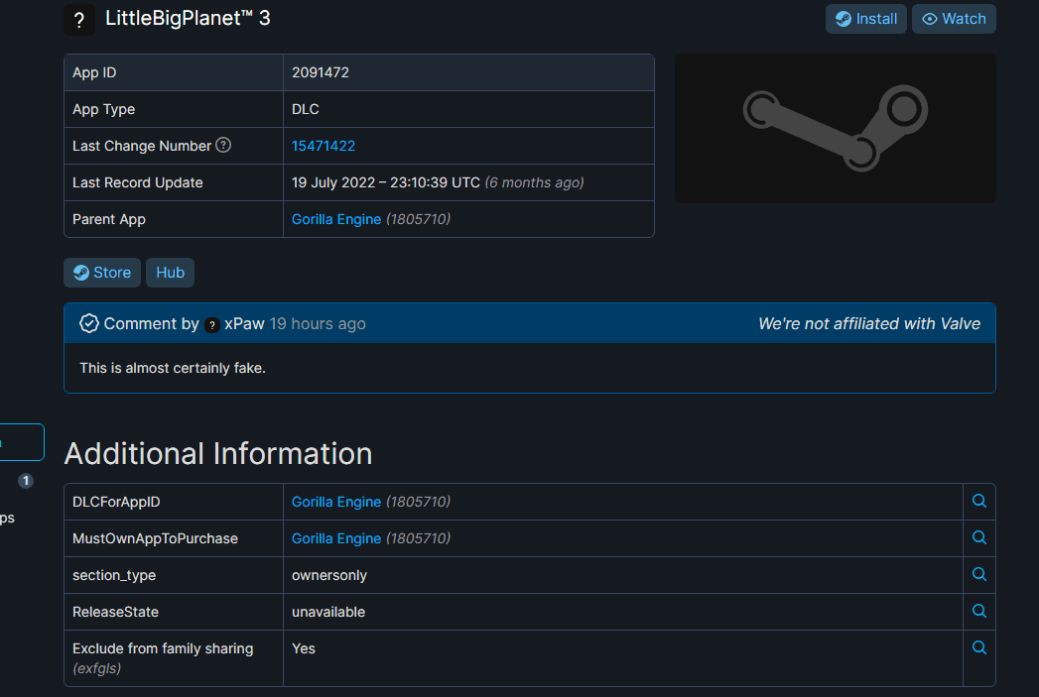The height and width of the screenshot is (697, 1039).
Task: Click the Install button
Action: tap(865, 19)
